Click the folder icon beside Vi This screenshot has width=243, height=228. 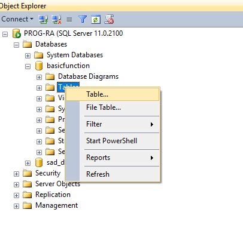click(x=50, y=98)
